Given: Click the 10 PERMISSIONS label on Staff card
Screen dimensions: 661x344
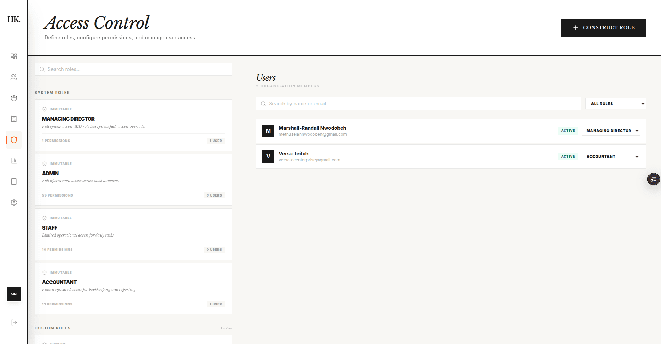Looking at the screenshot, I should (x=57, y=250).
